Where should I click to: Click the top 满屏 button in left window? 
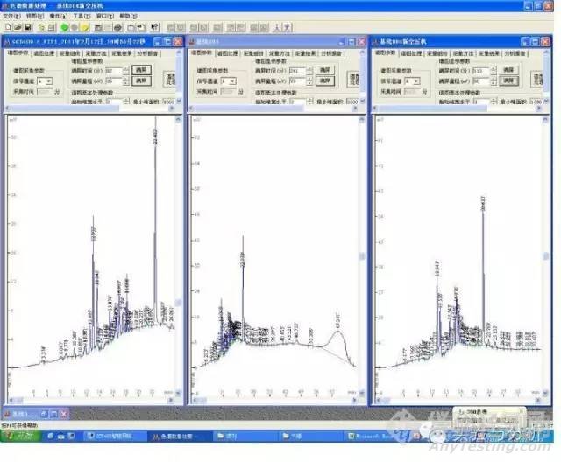[x=140, y=69]
